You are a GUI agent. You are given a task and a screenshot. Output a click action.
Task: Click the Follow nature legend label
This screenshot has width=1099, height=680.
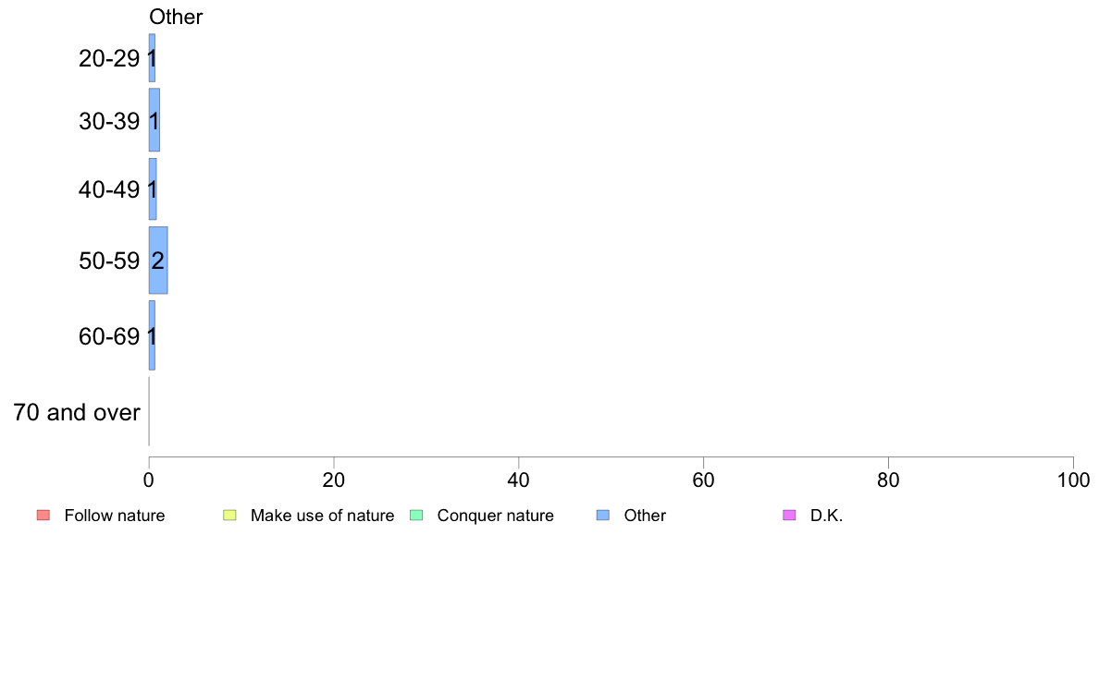[x=114, y=516]
